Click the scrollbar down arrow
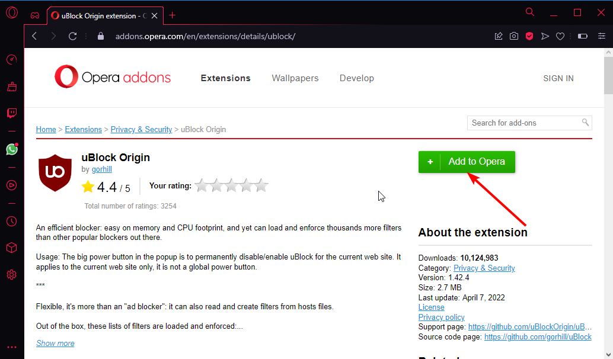The width and height of the screenshot is (613, 359). tap(608, 355)
